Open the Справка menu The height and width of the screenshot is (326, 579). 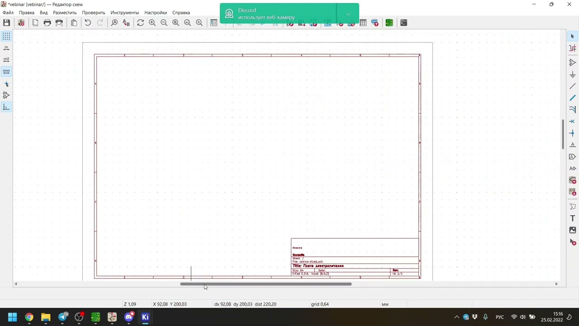(181, 13)
